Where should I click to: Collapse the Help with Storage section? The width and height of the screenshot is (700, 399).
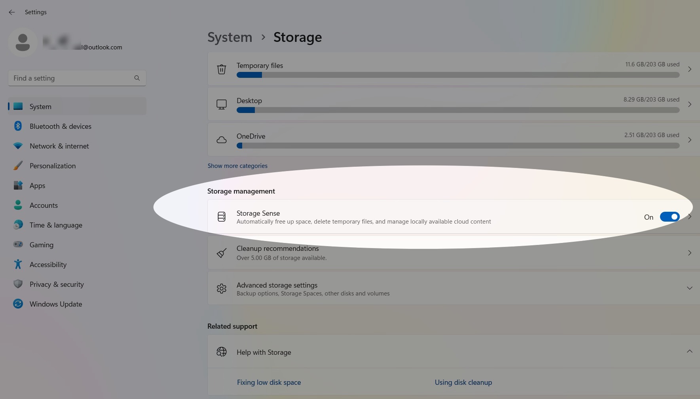pyautogui.click(x=690, y=352)
